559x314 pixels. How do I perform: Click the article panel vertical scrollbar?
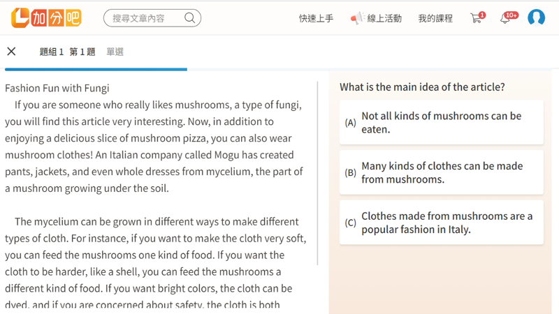pyautogui.click(x=318, y=174)
